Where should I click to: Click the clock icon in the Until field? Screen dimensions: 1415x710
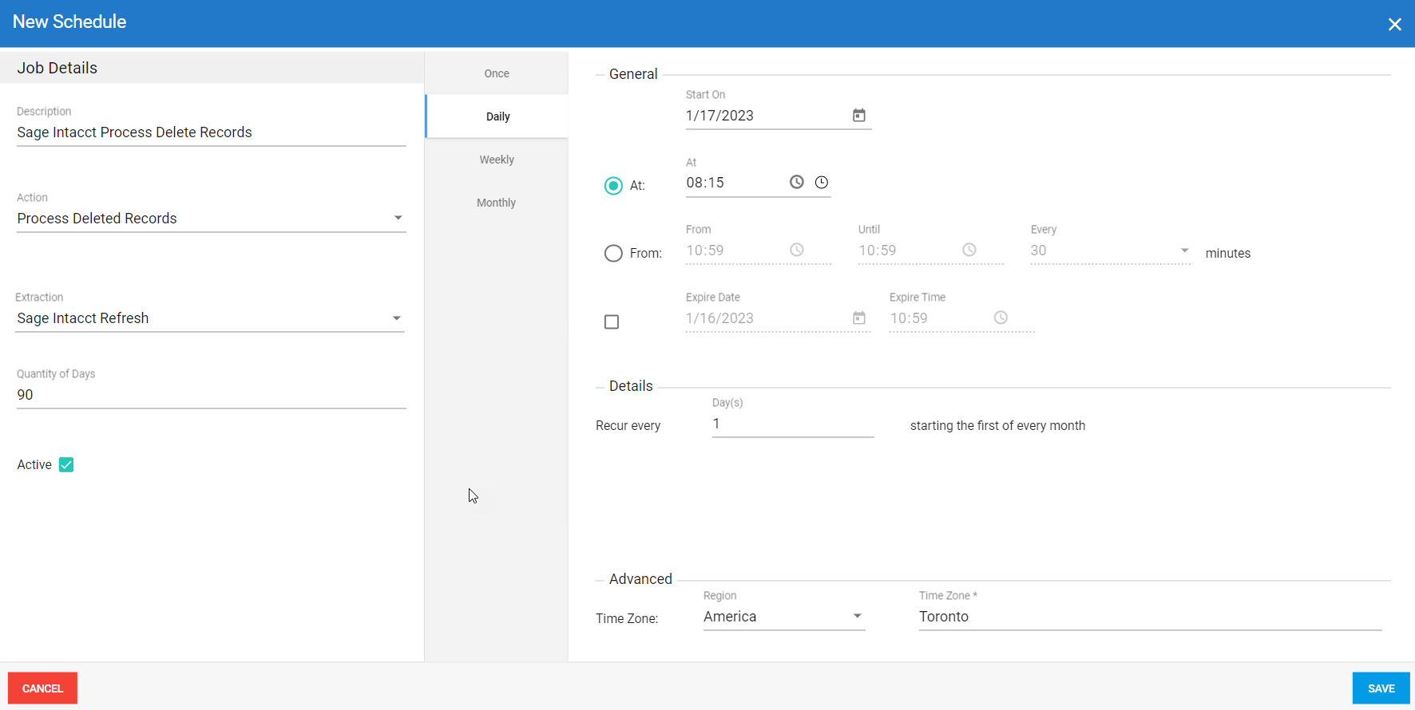pos(969,250)
